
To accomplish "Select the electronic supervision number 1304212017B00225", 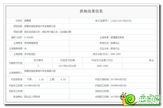I will [x=121, y=21].
